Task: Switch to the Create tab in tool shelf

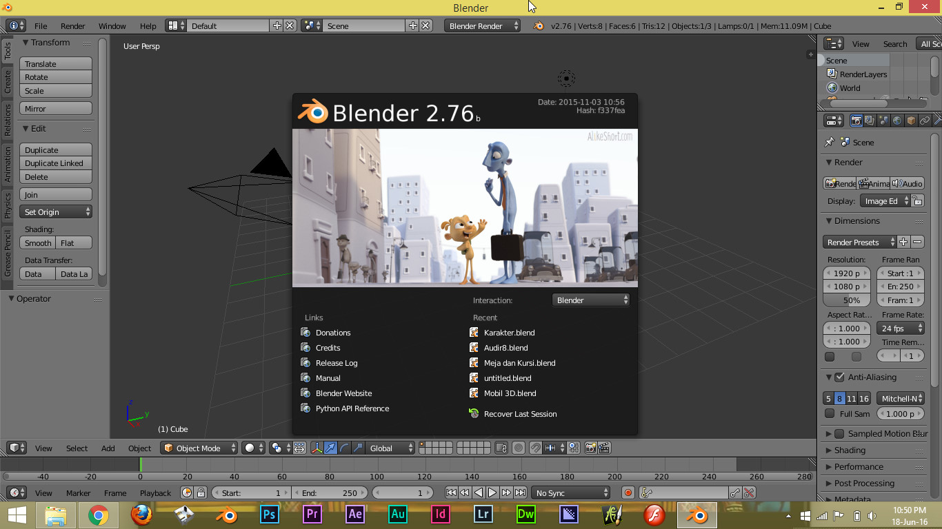Action: click(x=8, y=81)
